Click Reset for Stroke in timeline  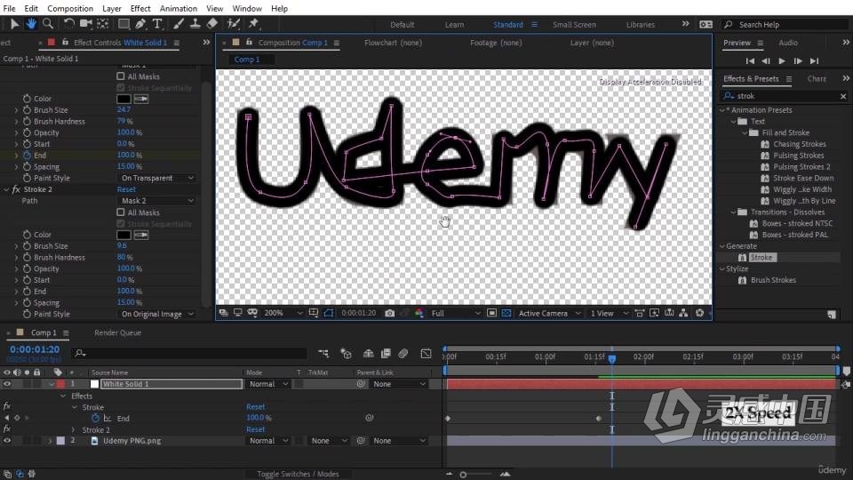pos(256,407)
